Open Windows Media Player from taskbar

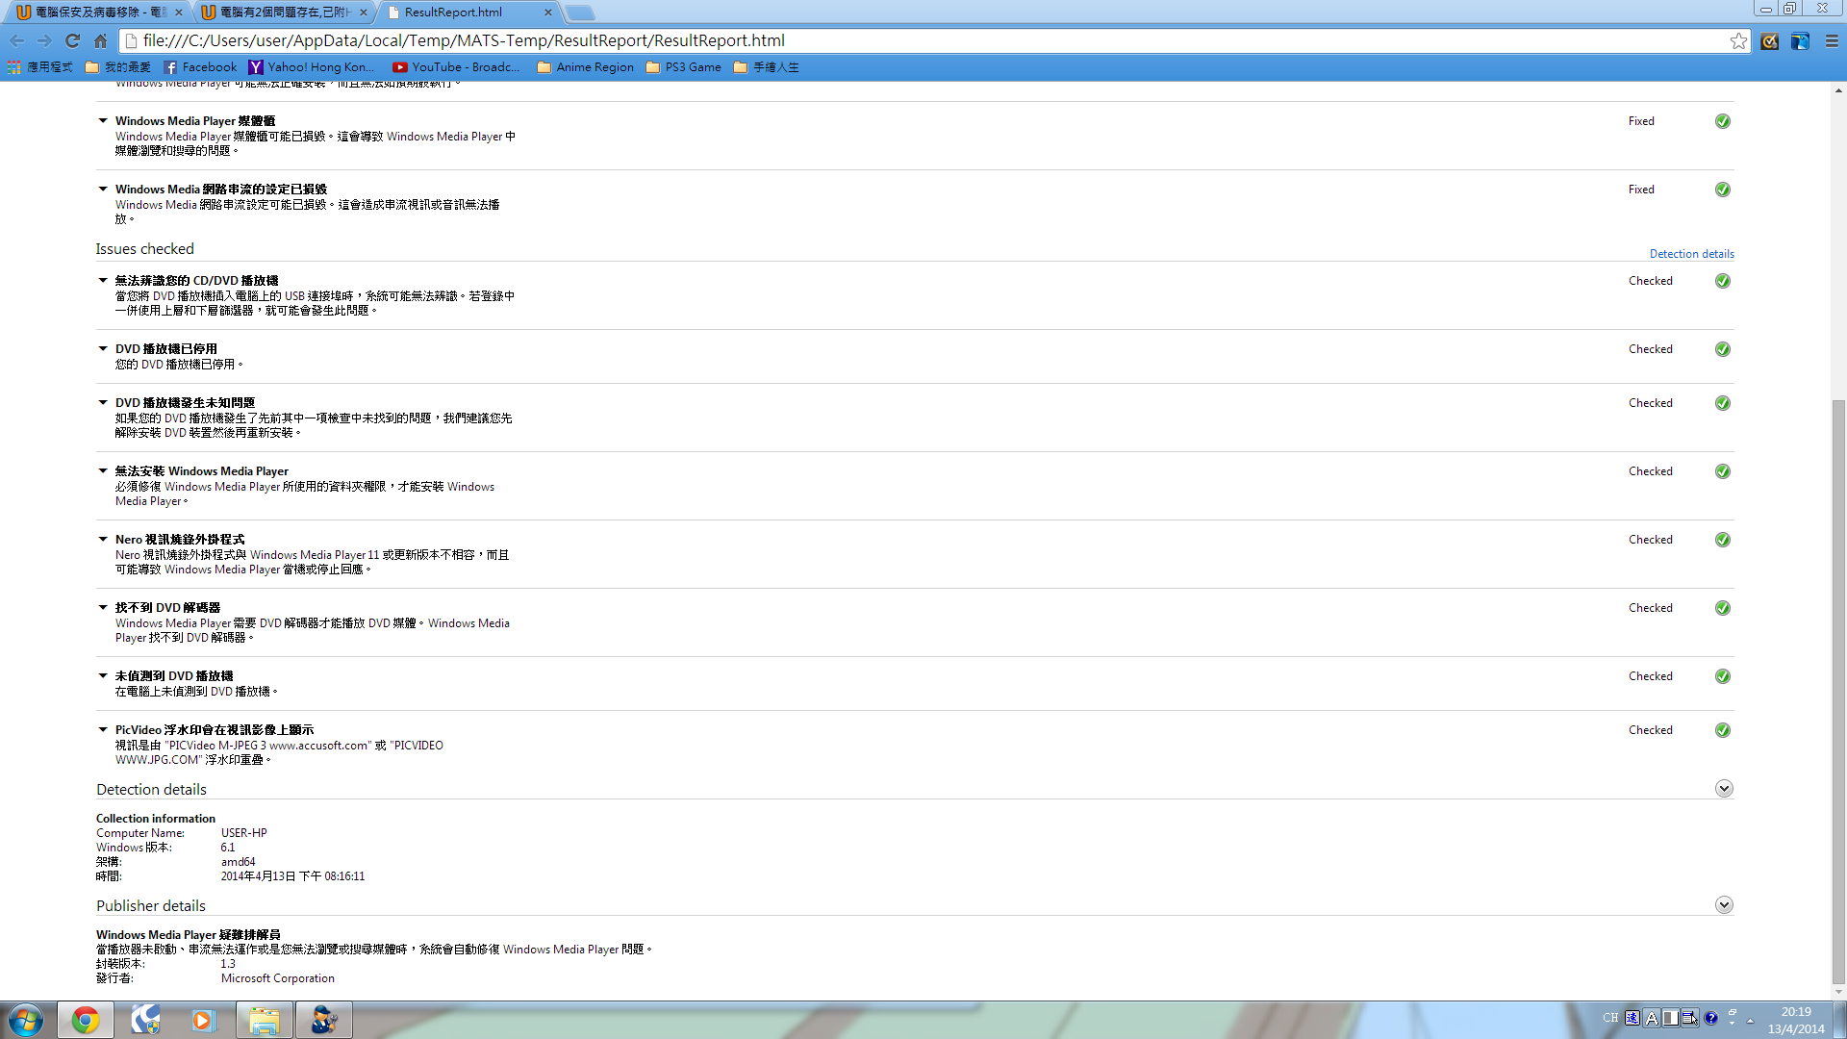pos(203,1020)
